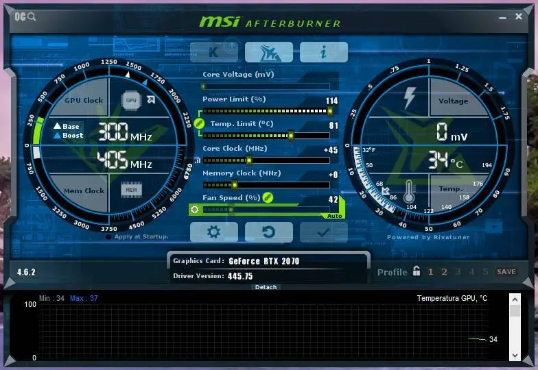
Task: Click Fan Speed value 42
Action: pos(334,199)
